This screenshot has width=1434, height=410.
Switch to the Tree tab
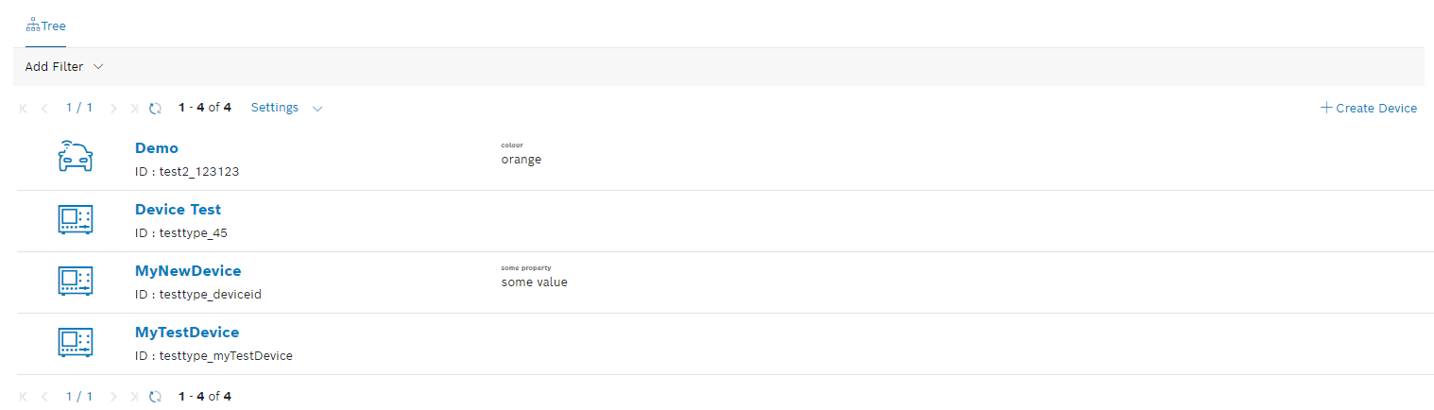tap(45, 26)
